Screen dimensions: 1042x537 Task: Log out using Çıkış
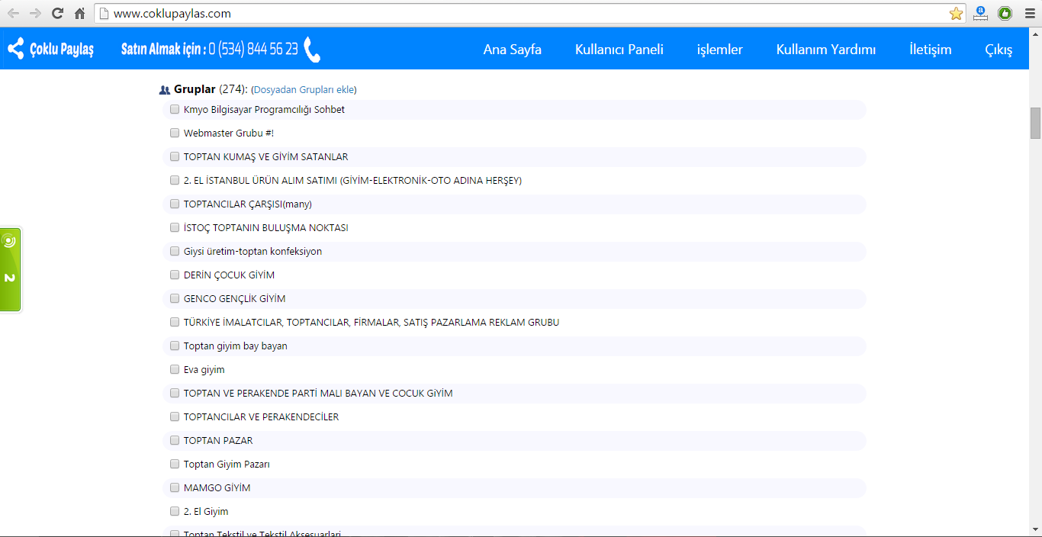tap(999, 50)
